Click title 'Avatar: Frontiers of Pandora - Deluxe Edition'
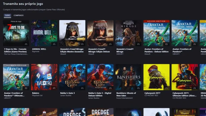Viewport: 206px width, 116px height. (x=156, y=50)
